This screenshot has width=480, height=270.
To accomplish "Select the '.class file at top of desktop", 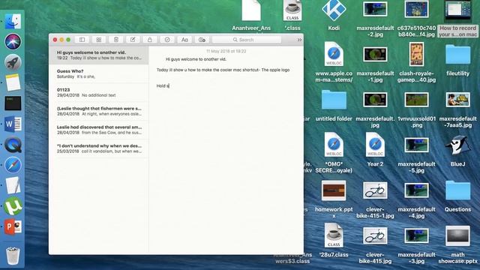I will click(x=292, y=10).
